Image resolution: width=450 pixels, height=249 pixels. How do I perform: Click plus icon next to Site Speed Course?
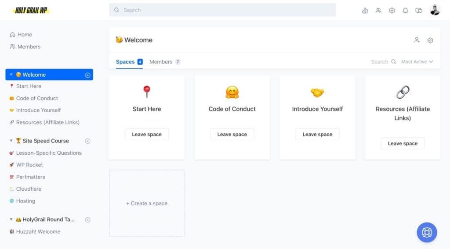point(87,141)
